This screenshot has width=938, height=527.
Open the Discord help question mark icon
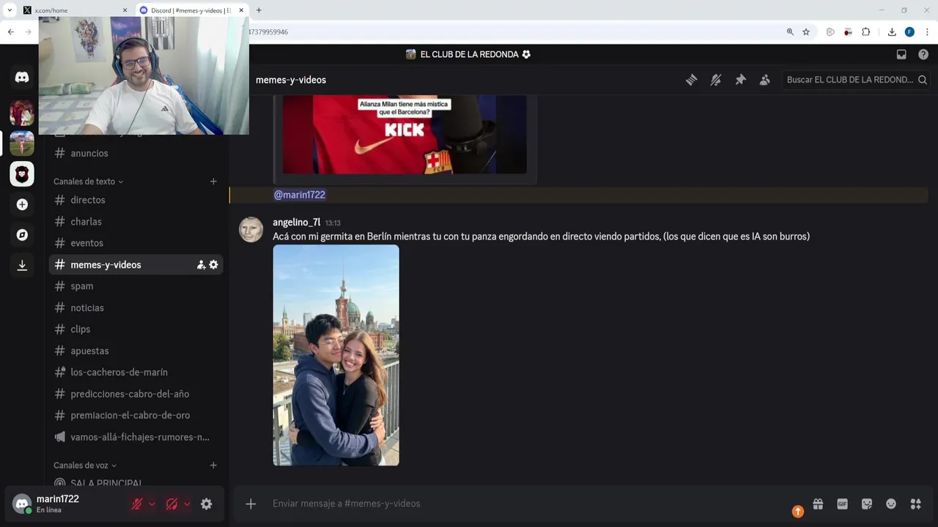pyautogui.click(x=923, y=54)
